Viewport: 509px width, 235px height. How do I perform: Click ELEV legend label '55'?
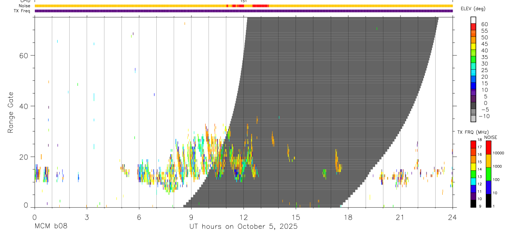(x=485, y=31)
